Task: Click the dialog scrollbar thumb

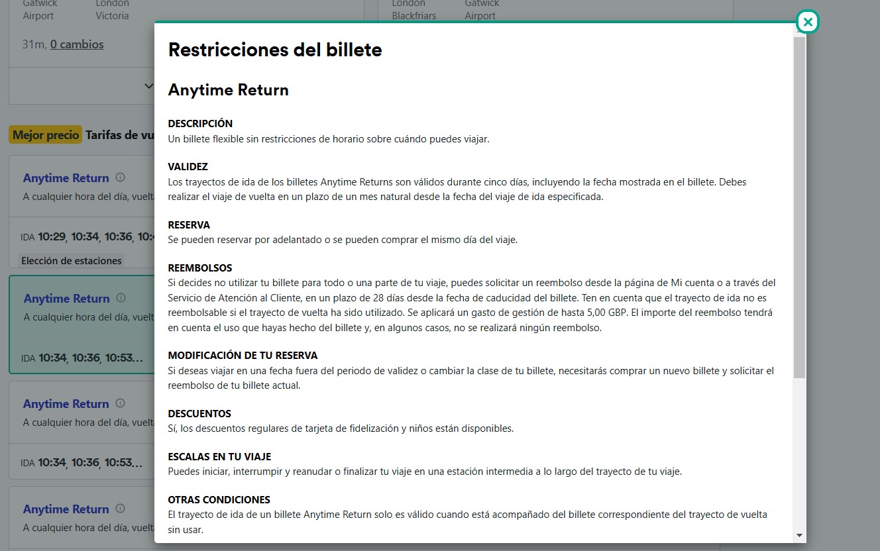Action: (800, 207)
